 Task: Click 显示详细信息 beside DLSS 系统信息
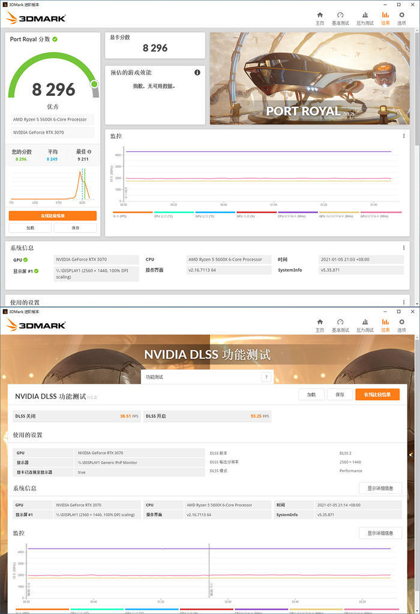[380, 488]
